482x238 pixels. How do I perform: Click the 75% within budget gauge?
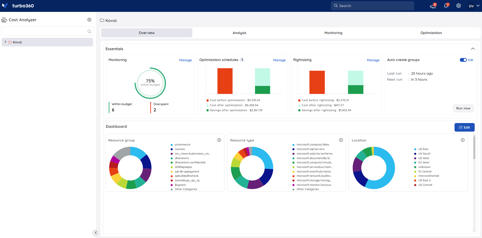pos(150,83)
